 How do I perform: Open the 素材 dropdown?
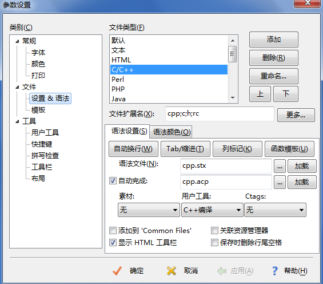coord(149,210)
